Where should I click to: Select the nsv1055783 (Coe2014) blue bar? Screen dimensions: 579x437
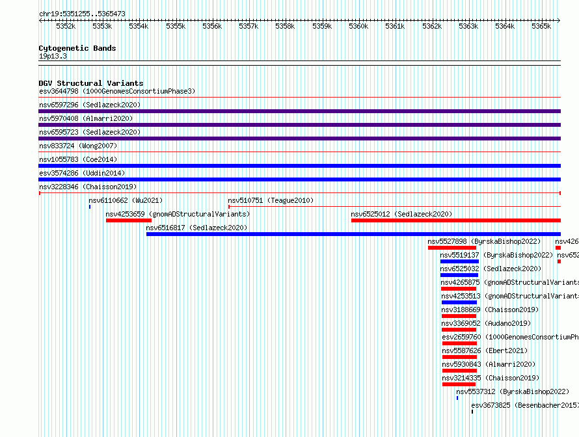pos(300,166)
